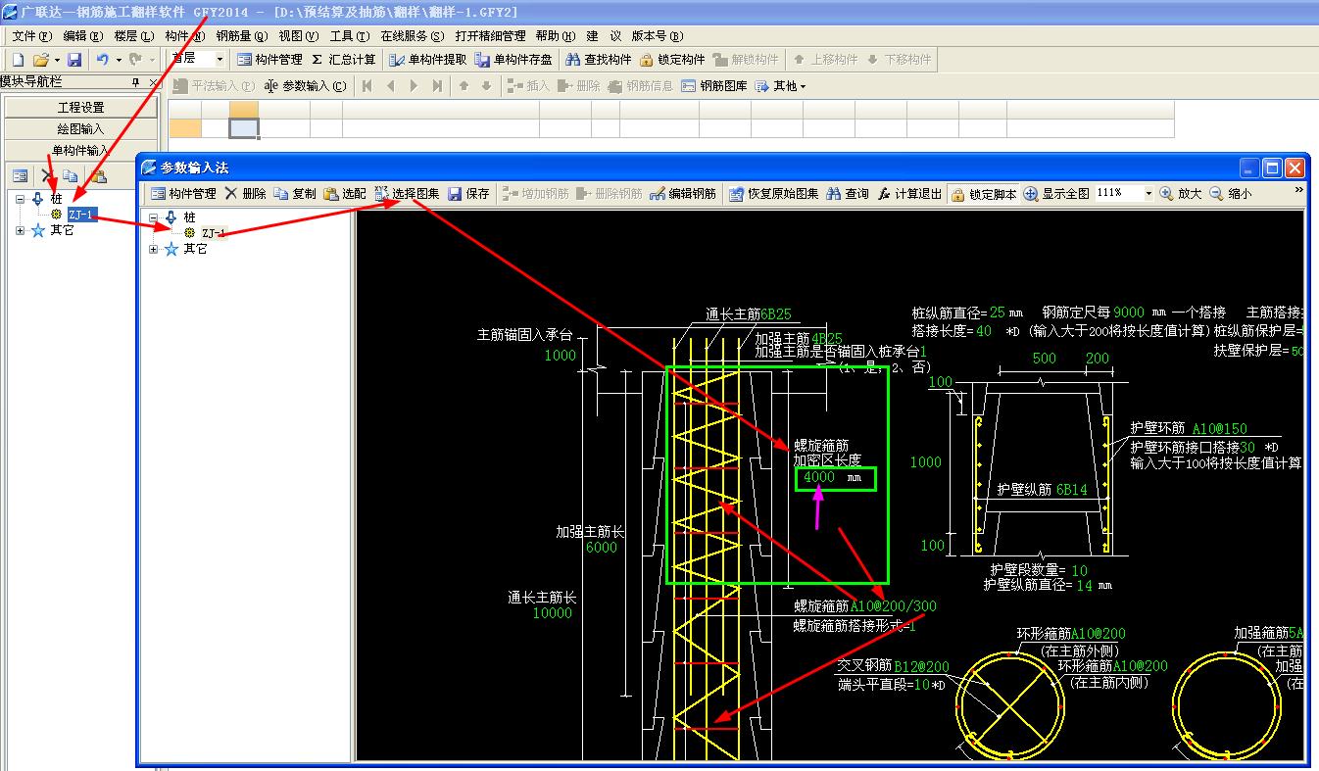Viewport: 1319px width, 771px height.
Task: Open the 钢筋量(Q) menu
Action: (241, 35)
